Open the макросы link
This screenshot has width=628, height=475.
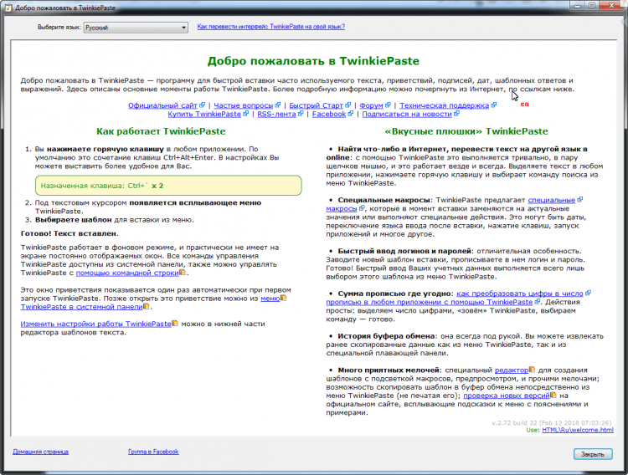tap(342, 209)
